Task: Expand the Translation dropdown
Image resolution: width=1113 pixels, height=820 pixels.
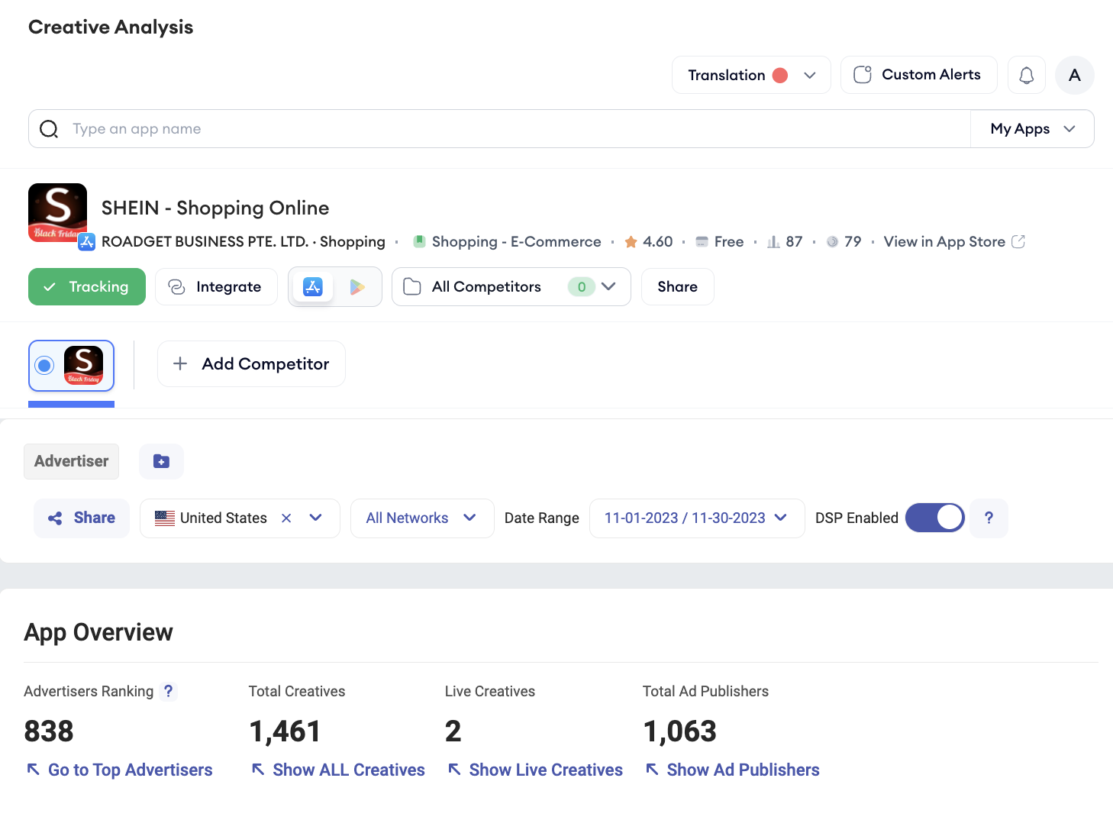Action: [x=751, y=75]
